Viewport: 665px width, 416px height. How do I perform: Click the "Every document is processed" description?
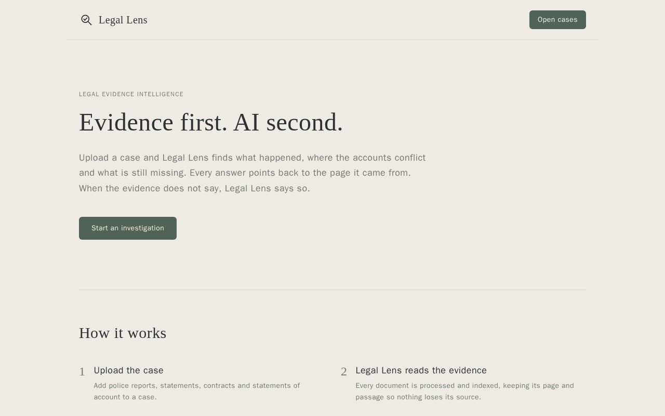click(x=465, y=391)
